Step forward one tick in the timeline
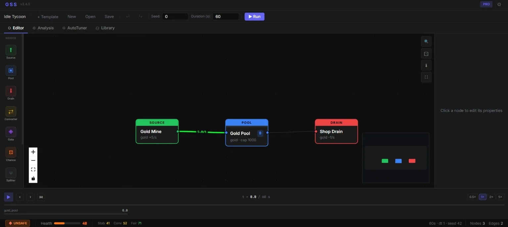Image resolution: width=508 pixels, height=227 pixels. pyautogui.click(x=30, y=197)
